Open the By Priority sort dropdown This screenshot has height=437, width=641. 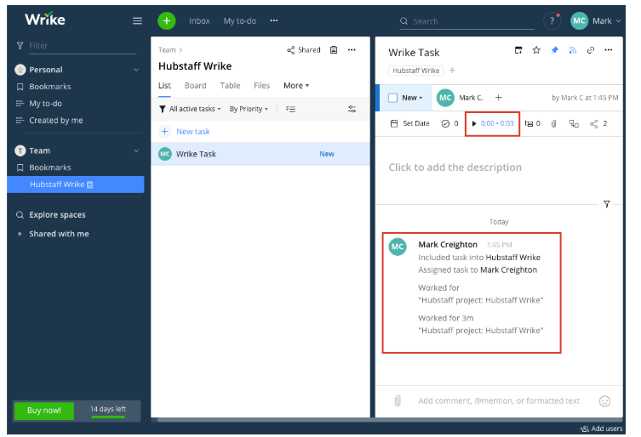coord(249,109)
